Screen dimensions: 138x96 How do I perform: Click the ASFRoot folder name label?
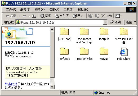click(64, 39)
